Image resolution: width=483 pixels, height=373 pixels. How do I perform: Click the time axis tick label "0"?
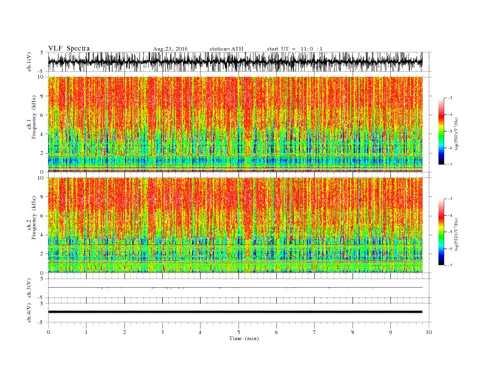48,332
